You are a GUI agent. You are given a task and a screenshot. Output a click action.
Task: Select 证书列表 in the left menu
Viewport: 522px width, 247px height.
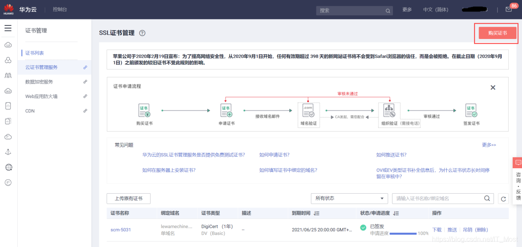(34, 53)
